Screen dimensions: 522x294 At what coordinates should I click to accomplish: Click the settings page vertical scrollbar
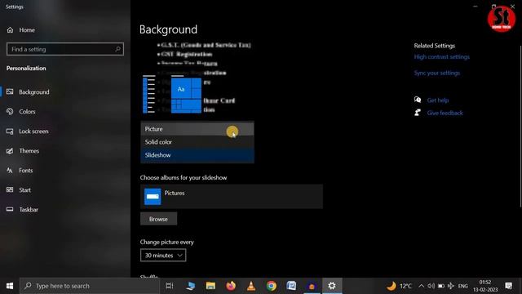point(520,127)
